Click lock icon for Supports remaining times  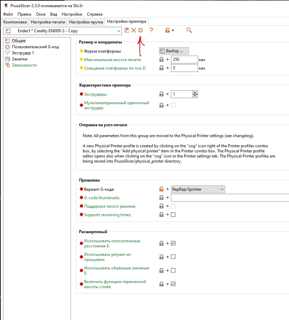point(161,214)
